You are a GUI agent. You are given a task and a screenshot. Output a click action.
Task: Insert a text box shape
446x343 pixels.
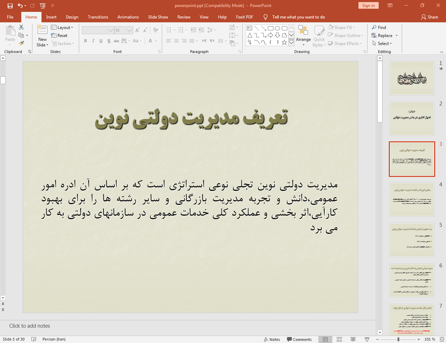[x=250, y=28]
